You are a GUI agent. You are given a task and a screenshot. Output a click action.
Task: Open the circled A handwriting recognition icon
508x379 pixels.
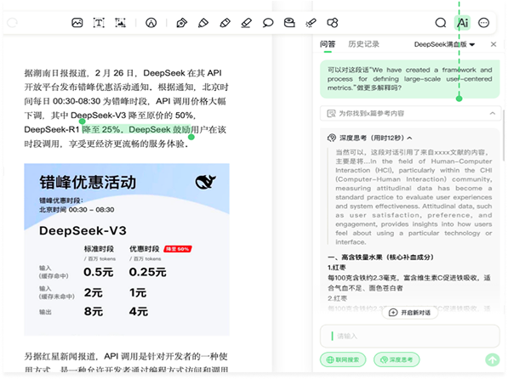[x=151, y=23]
